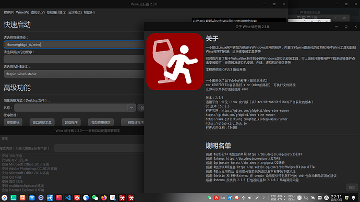Viewport: 360px width, 202px height.
Task: Click the power button tray icon
Action: click(326, 198)
